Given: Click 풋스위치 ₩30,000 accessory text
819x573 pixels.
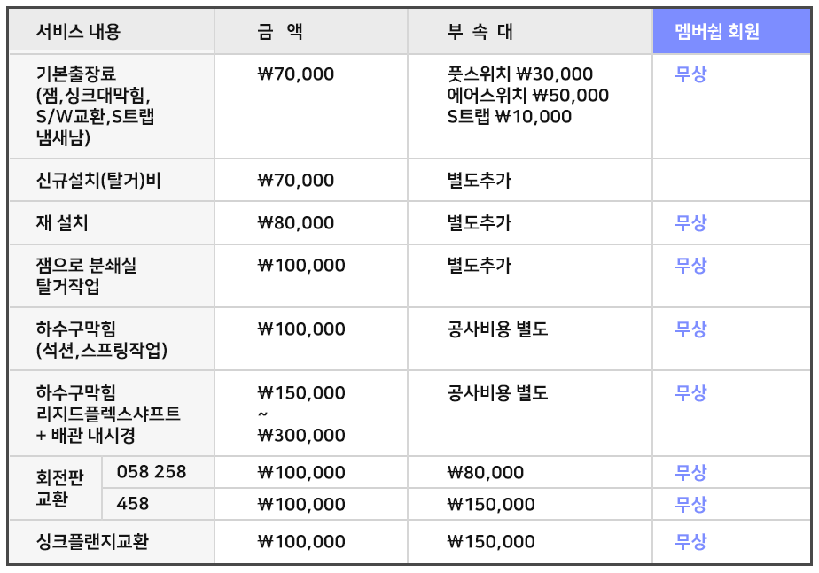Looking at the screenshot, I should (x=519, y=74).
